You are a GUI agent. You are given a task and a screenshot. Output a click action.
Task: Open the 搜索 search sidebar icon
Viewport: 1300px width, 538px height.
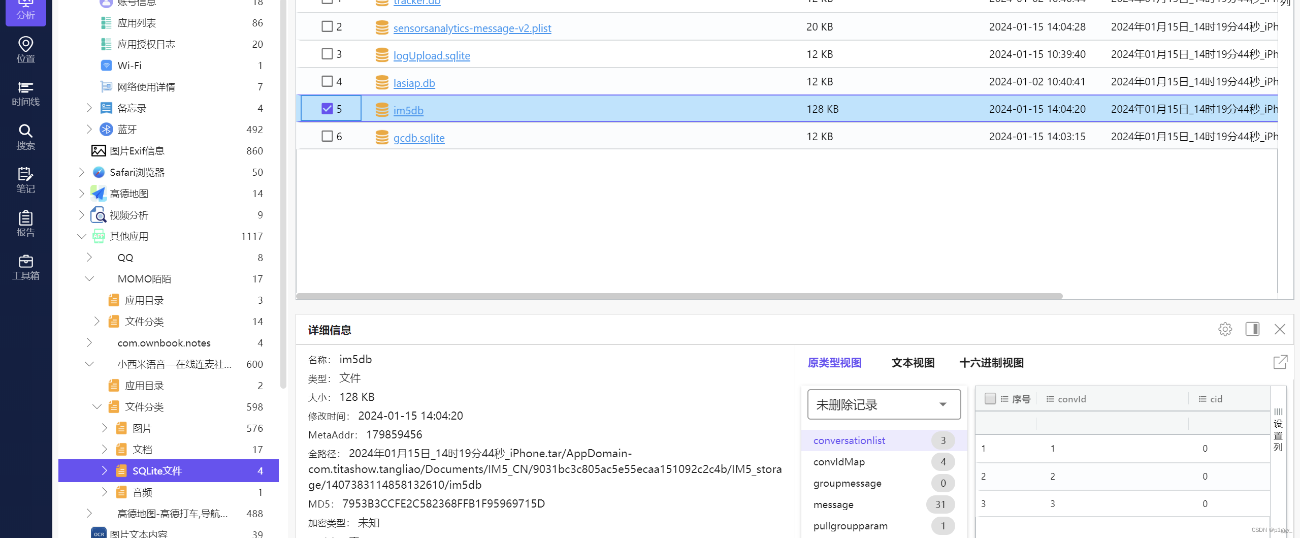(25, 137)
